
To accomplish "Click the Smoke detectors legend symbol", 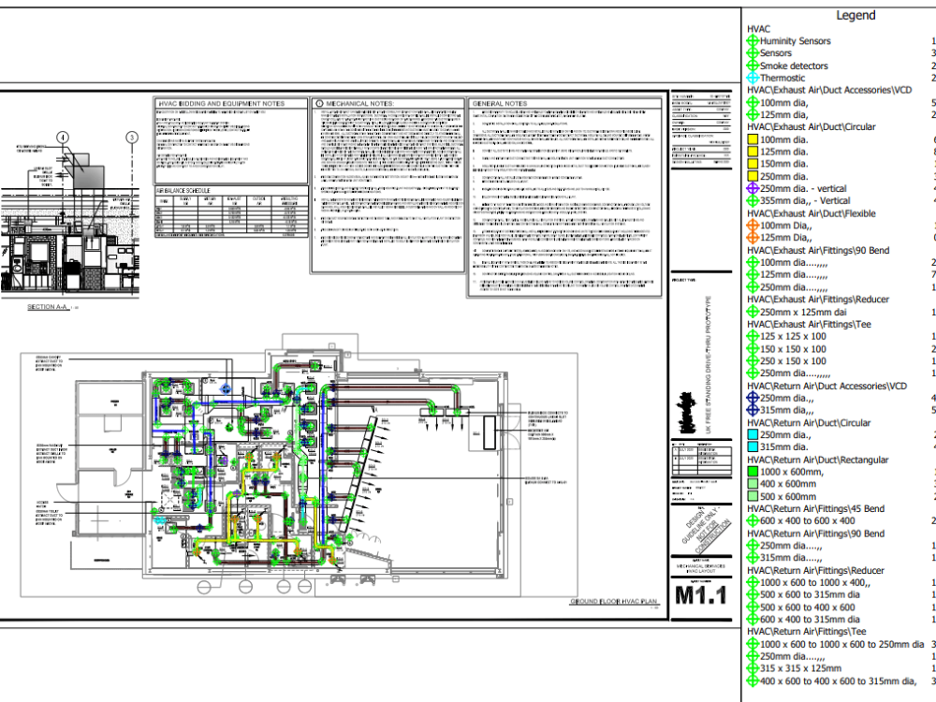I will click(x=754, y=66).
